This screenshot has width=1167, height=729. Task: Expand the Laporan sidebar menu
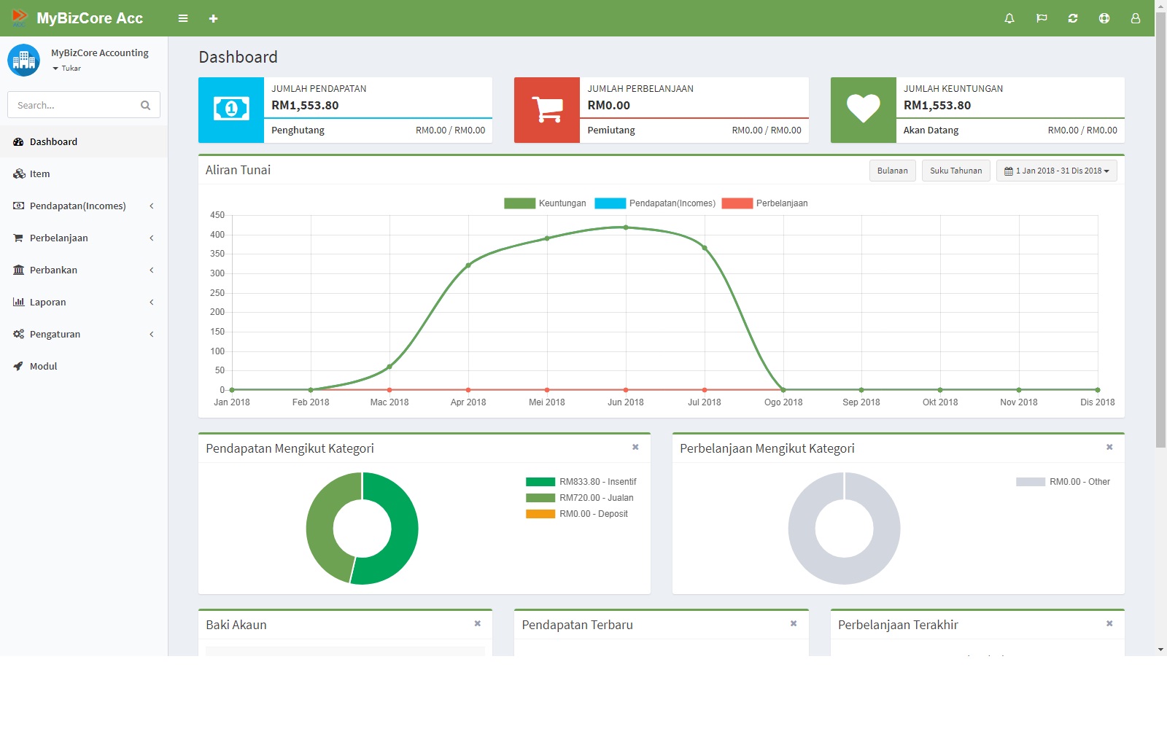click(84, 302)
